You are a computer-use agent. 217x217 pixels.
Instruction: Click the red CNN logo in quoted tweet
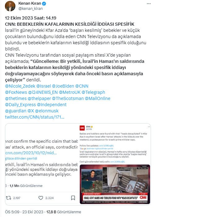pos(82,128)
